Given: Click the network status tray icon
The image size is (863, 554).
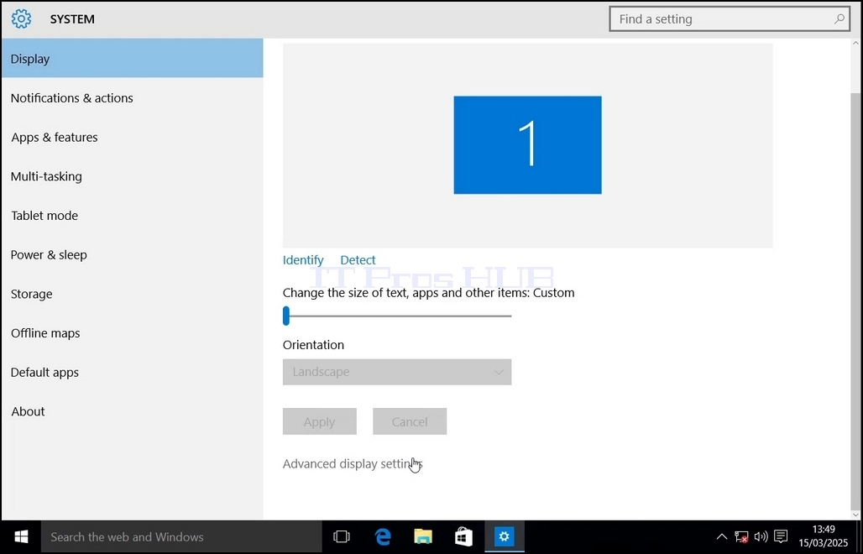Looking at the screenshot, I should point(741,536).
